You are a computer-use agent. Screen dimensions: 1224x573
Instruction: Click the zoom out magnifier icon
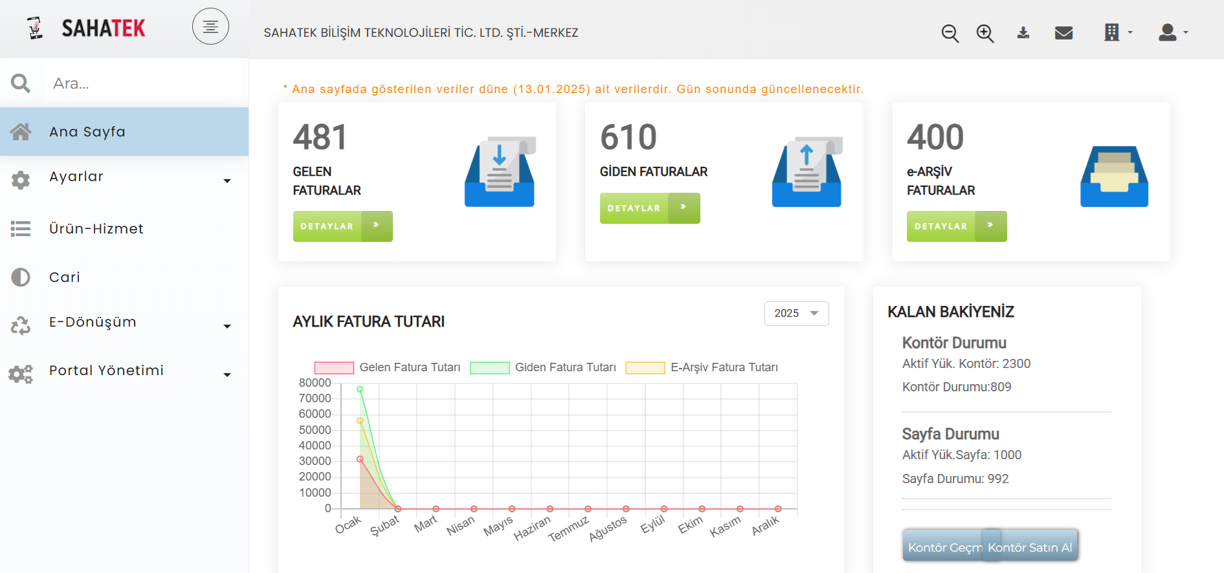pyautogui.click(x=950, y=33)
